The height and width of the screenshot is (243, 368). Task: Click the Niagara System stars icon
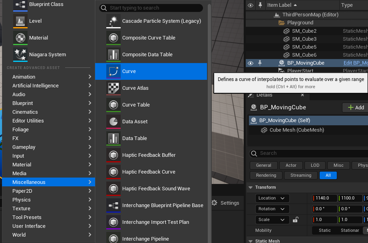[20, 55]
